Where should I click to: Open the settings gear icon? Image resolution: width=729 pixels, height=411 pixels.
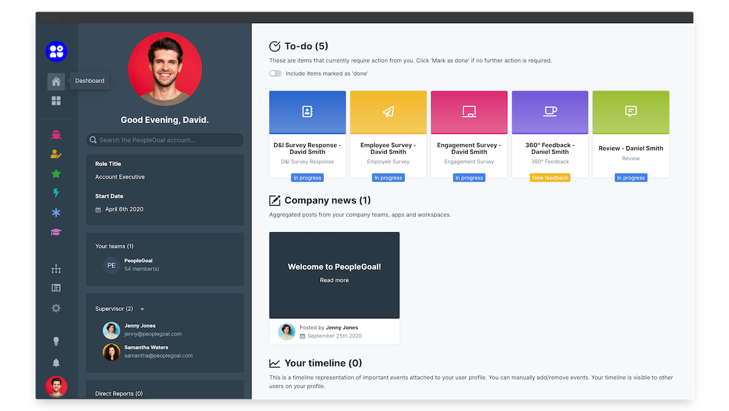pyautogui.click(x=56, y=308)
